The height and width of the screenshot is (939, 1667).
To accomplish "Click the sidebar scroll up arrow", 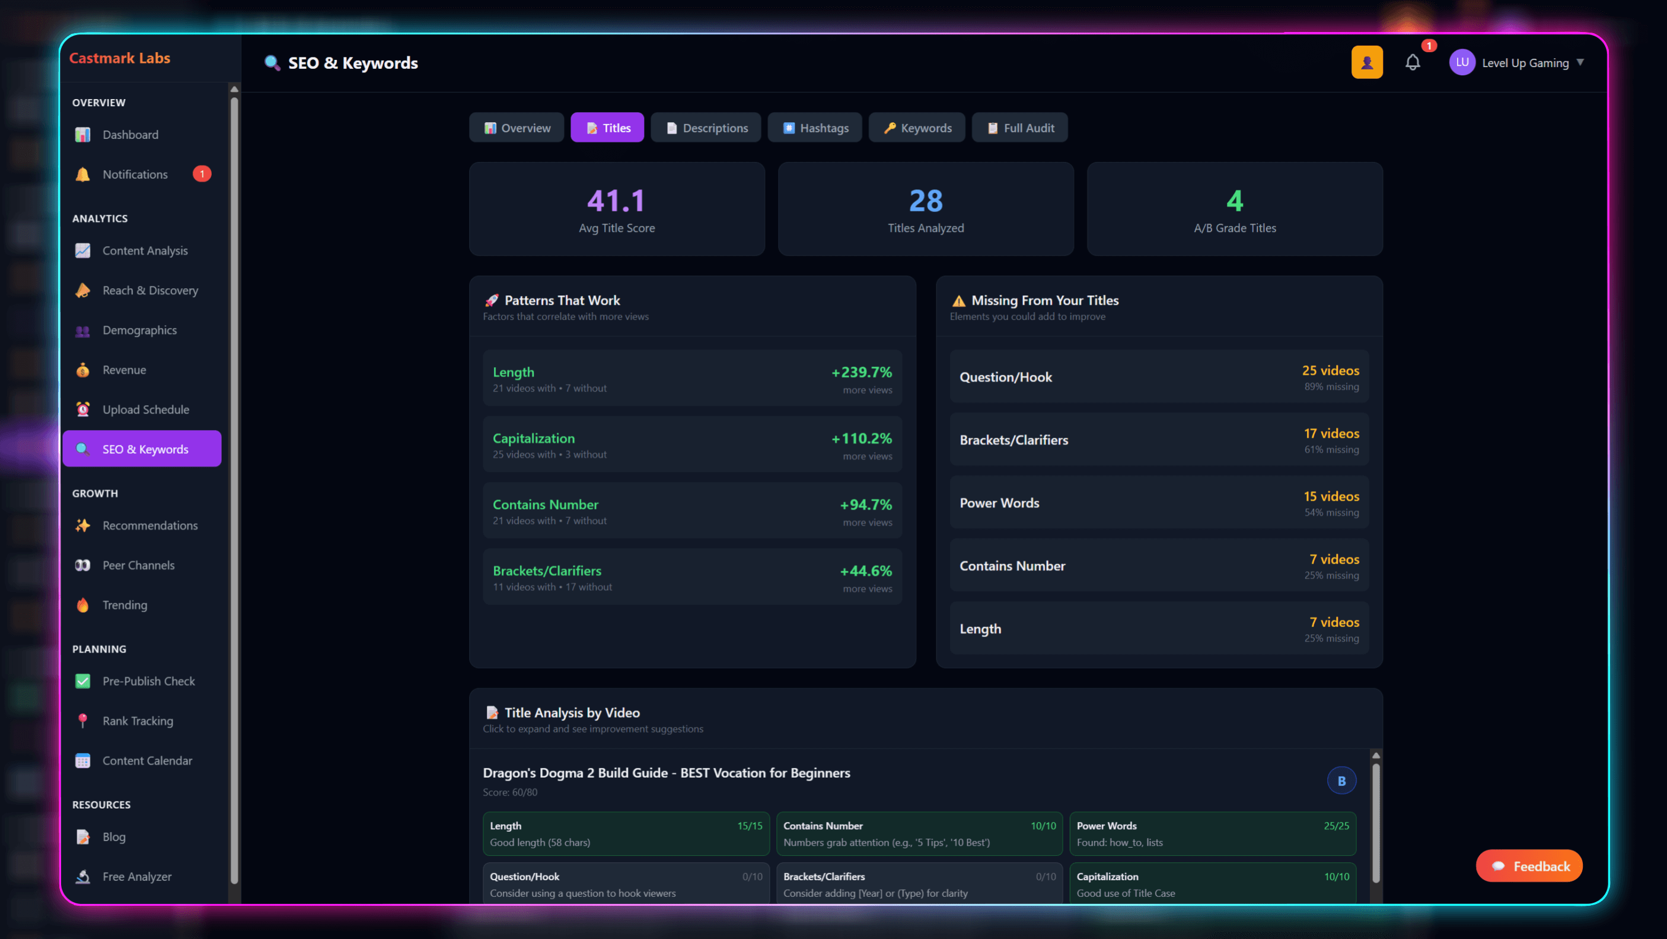I will pos(234,90).
